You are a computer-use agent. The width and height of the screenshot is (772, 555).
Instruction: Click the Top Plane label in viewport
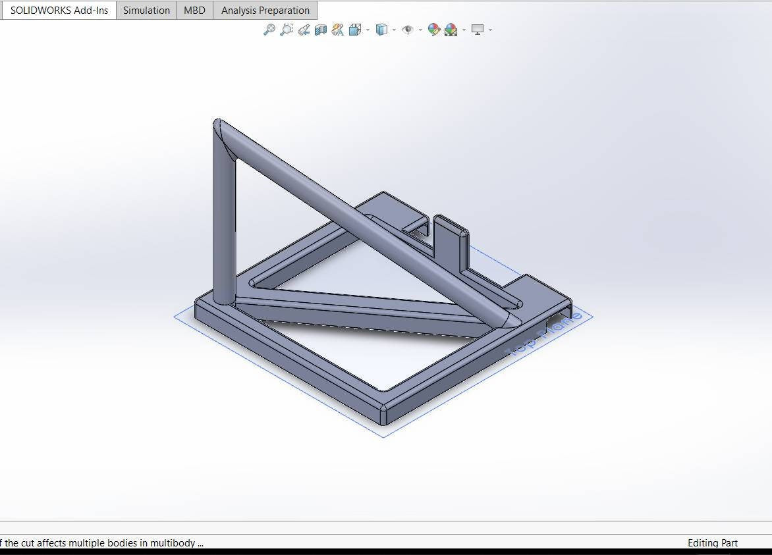coord(544,334)
